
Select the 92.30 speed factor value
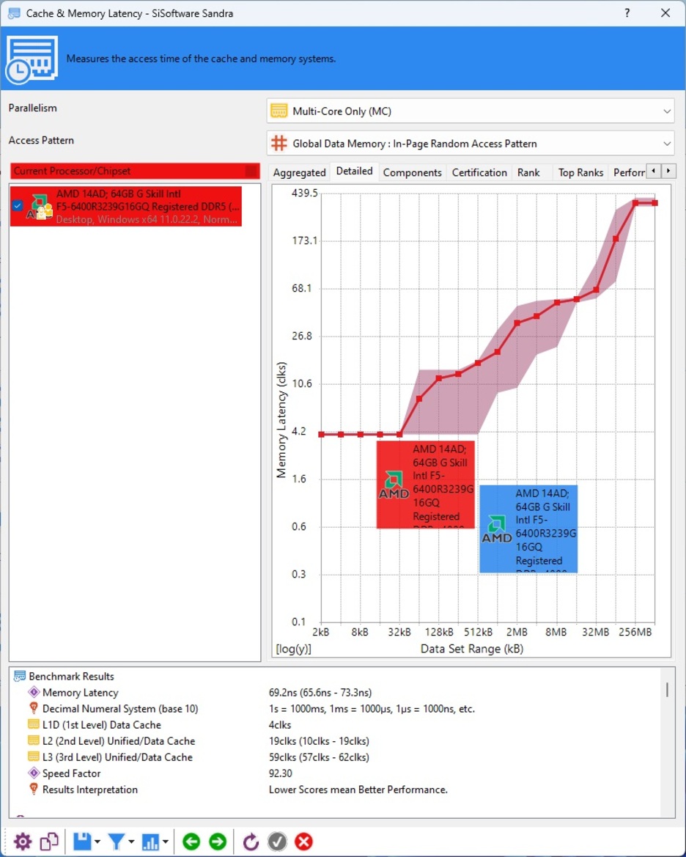tap(281, 773)
